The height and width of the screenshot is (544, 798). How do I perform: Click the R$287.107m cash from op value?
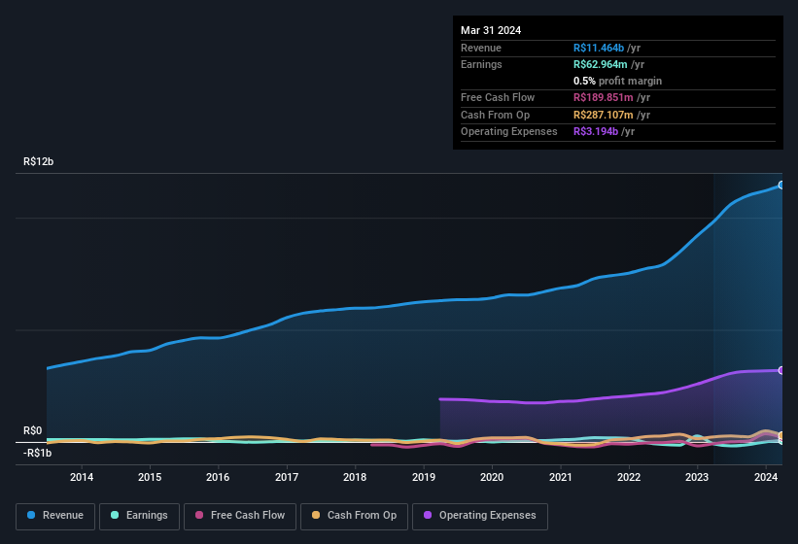[x=603, y=115]
